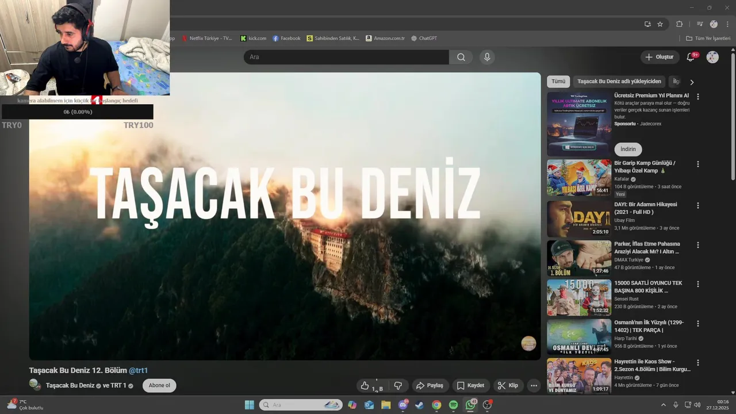This screenshot has height=414, width=736.
Task: Open the Sahibinden Satılık bookmark
Action: tap(333, 39)
